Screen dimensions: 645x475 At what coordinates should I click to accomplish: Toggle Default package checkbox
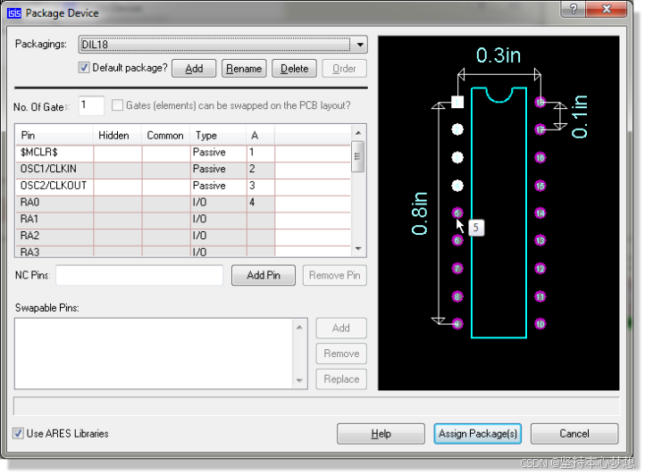click(84, 68)
